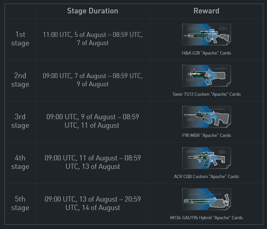Click the M134-GAU19b Hybrid card image

point(207,199)
